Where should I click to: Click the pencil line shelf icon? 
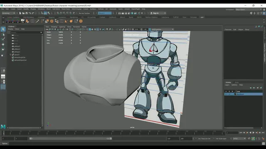(x=37, y=21)
